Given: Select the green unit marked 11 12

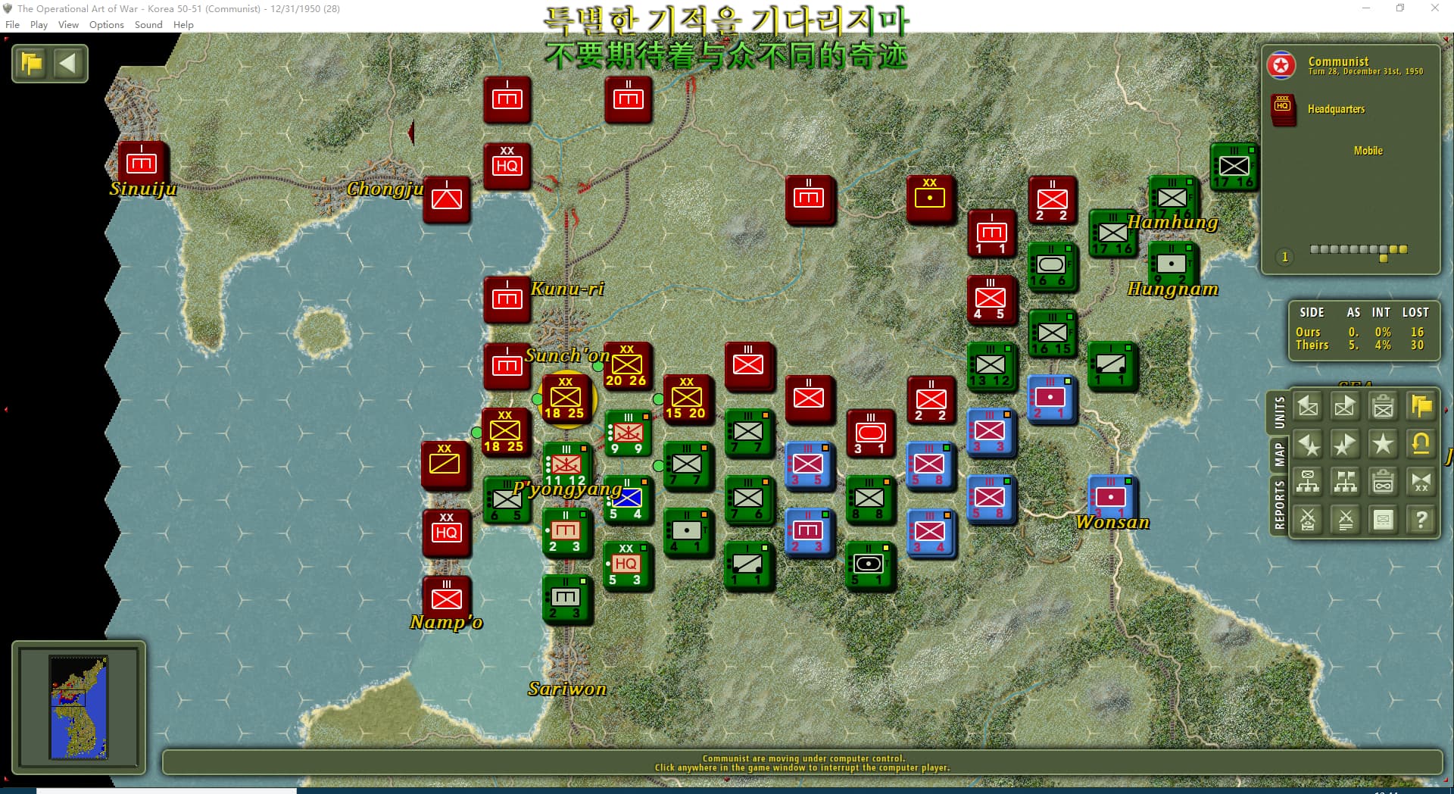Looking at the screenshot, I should point(566,465).
